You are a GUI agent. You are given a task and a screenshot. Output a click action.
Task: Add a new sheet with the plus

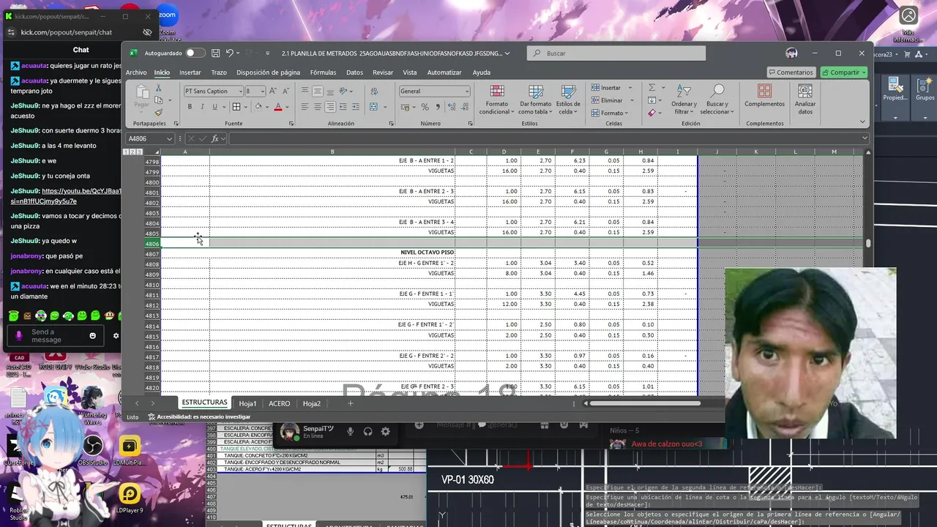point(350,403)
